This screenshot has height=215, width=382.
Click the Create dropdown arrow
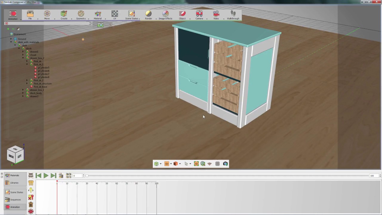pos(72,19)
